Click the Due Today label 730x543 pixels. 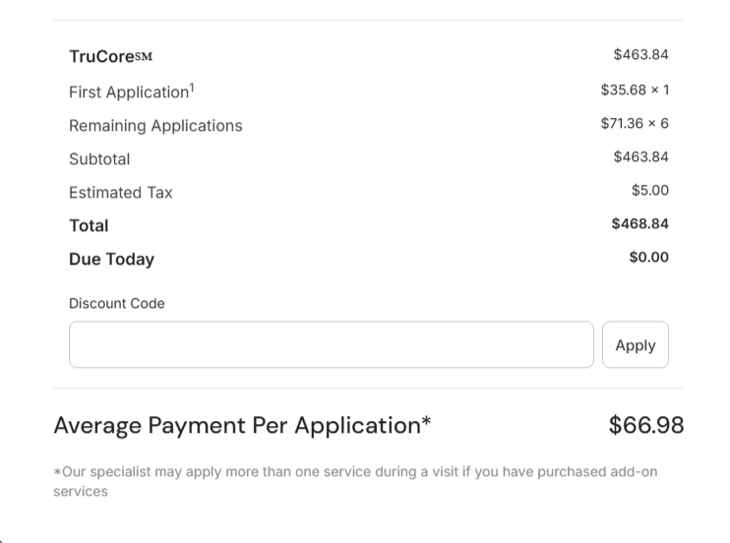coord(111,260)
